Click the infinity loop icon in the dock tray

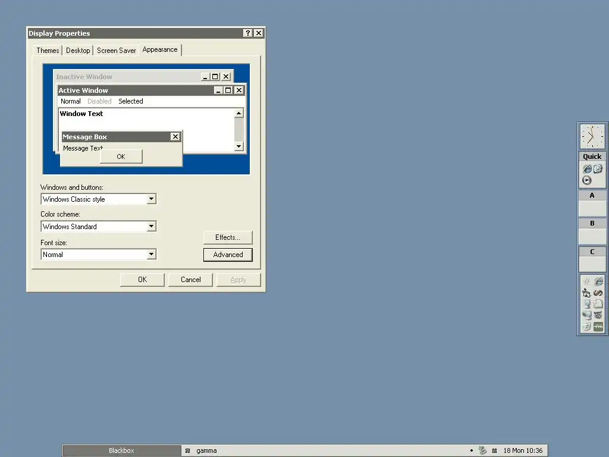(598, 293)
